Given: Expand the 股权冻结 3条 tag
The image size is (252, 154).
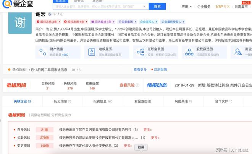Looking at the screenshot, I should (48, 22).
